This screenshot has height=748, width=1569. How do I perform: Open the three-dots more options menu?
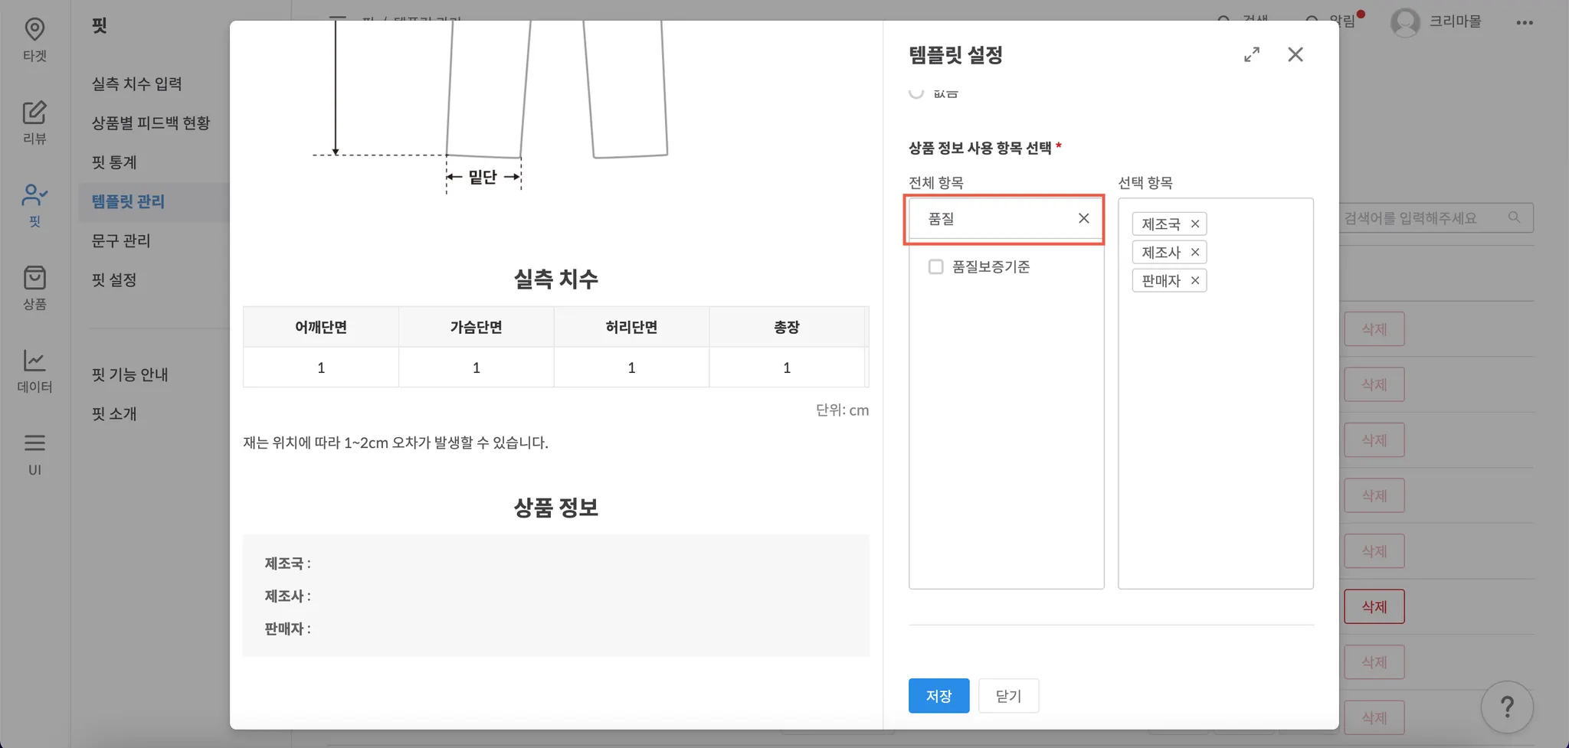click(x=1524, y=23)
